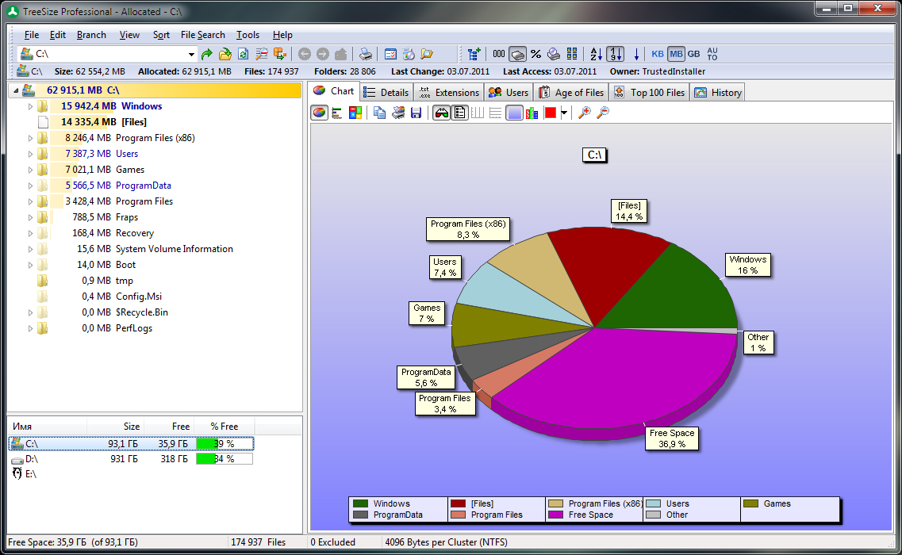The image size is (902, 555).
Task: Open the chart color dropdown arrow
Action: pos(564,113)
